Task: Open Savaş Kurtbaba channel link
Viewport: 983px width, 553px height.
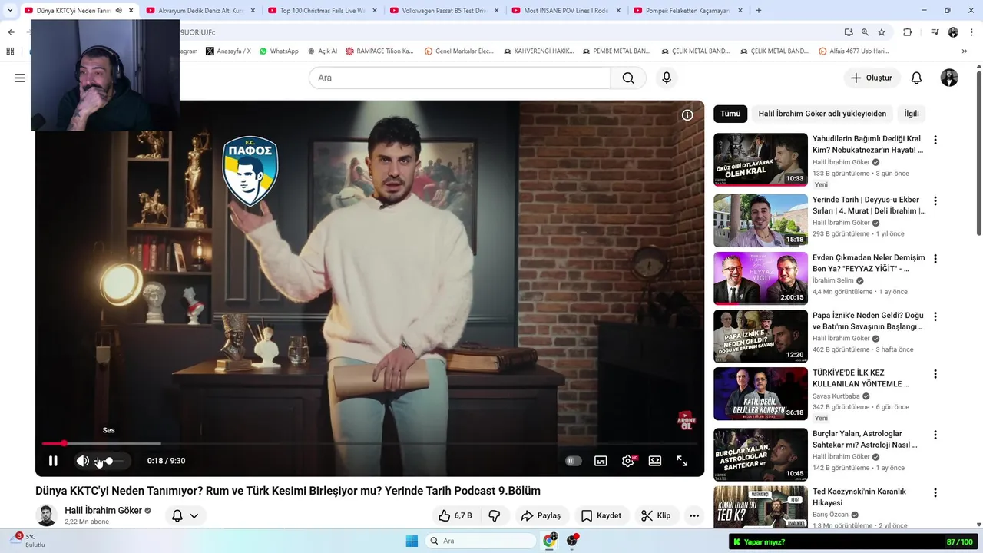Action: (x=836, y=396)
